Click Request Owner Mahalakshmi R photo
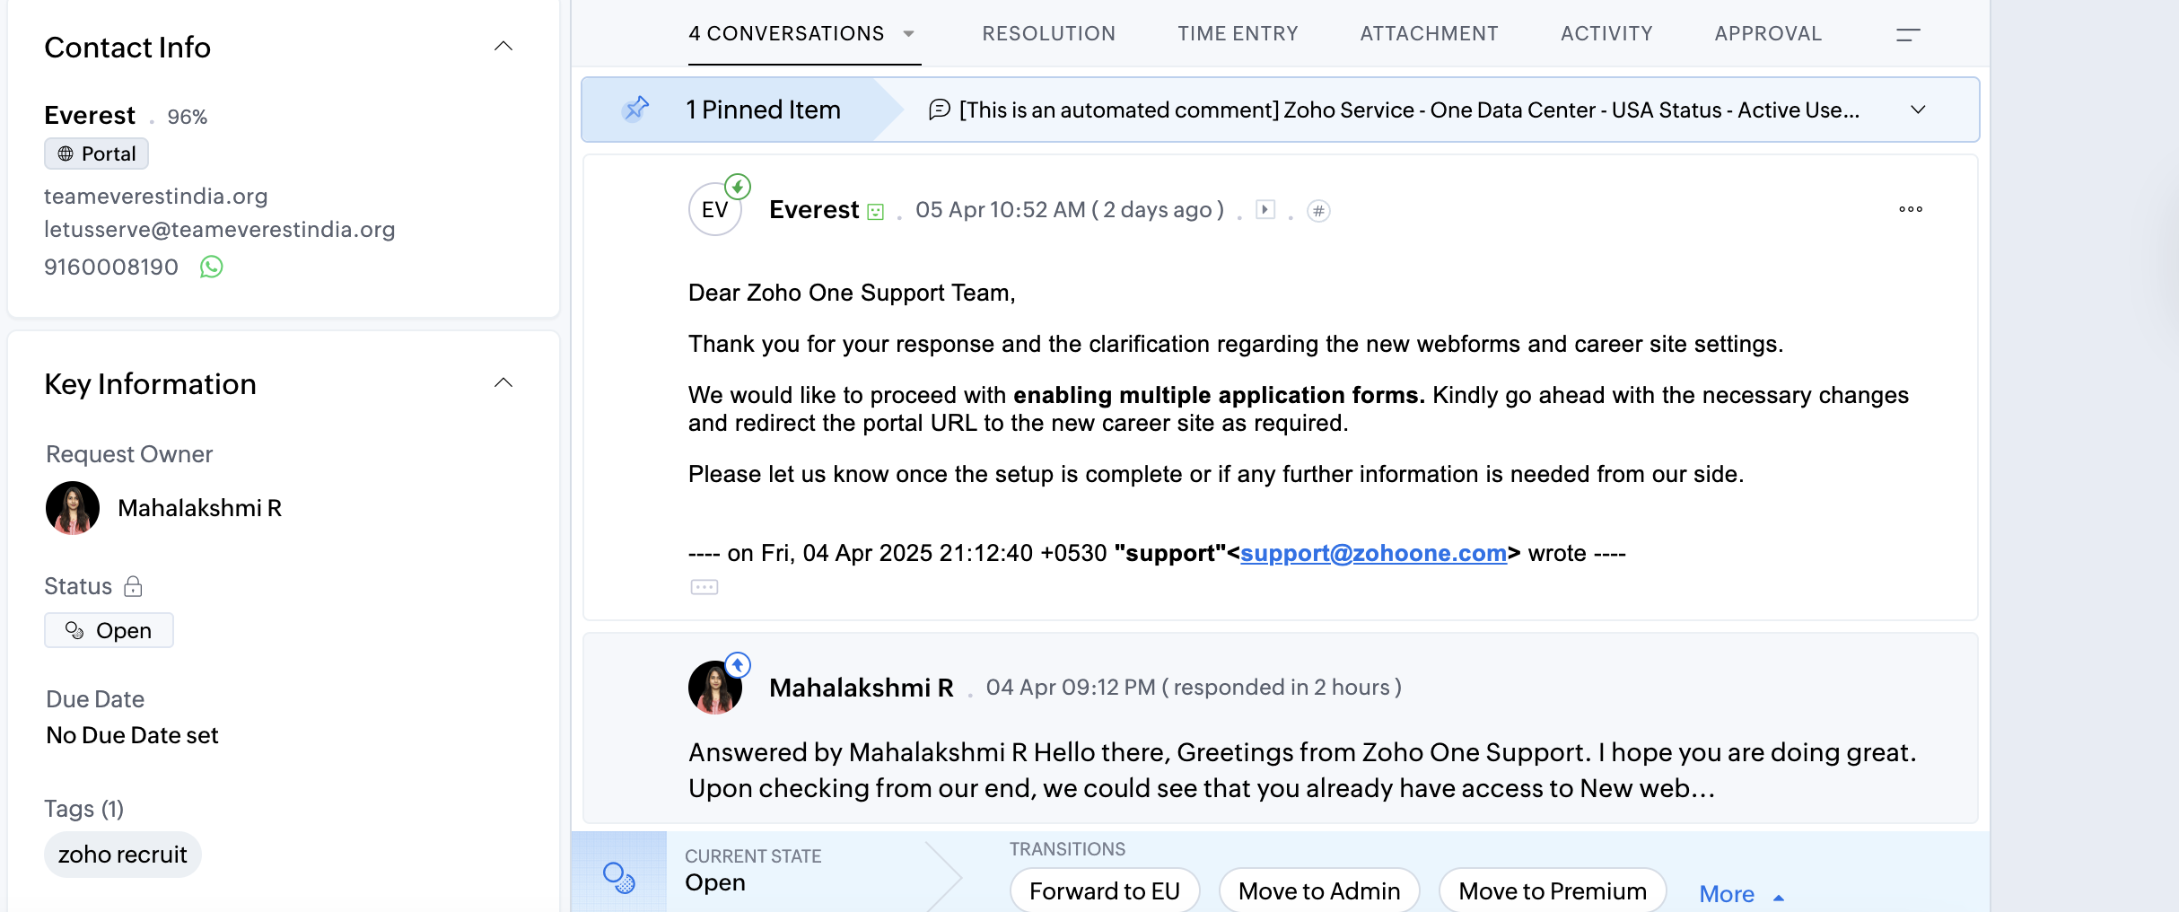The height and width of the screenshot is (912, 2179). point(73,508)
